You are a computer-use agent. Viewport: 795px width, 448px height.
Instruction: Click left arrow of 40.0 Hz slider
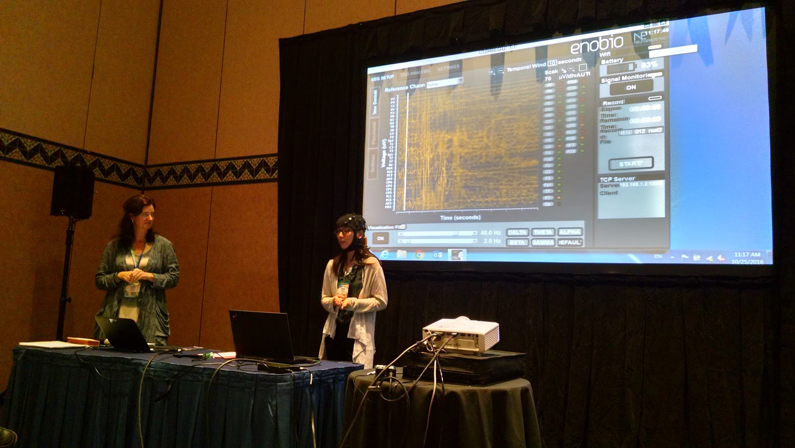[x=400, y=233]
